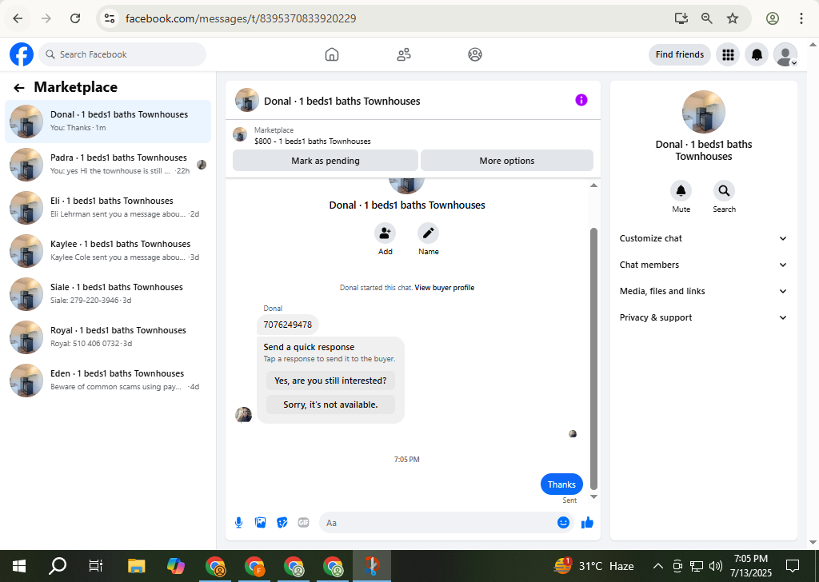The height and width of the screenshot is (582, 819).
Task: Open File Explorer from taskbar
Action: click(136, 566)
